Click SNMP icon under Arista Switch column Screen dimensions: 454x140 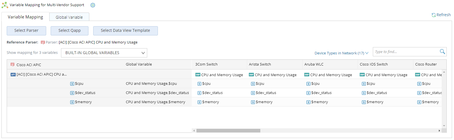[251, 75]
